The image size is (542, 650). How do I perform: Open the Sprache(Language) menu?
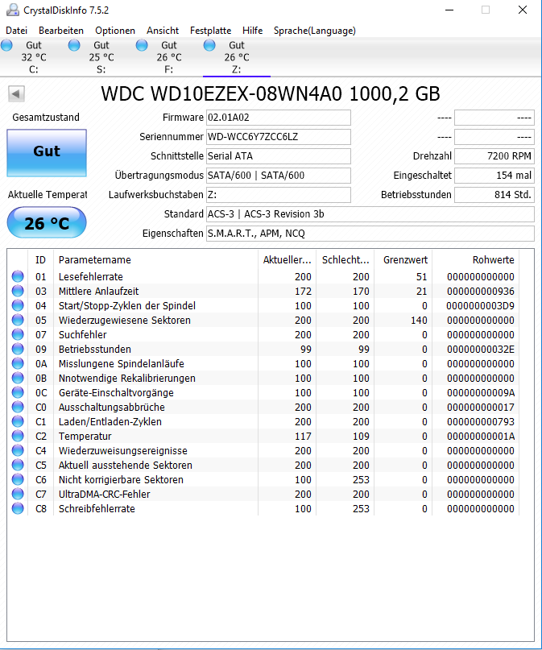[315, 31]
